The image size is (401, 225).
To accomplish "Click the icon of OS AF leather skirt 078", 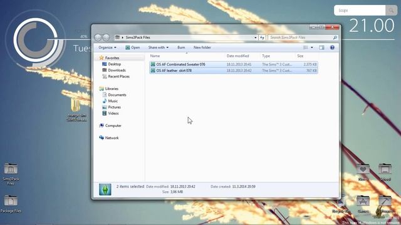I will tap(153, 71).
